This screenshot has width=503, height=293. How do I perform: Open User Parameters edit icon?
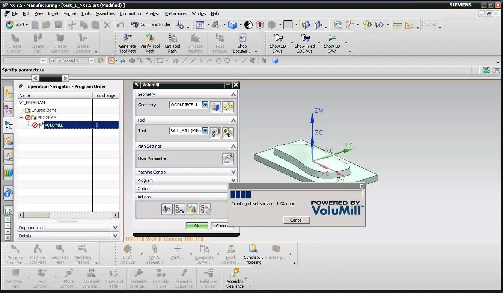228,159
